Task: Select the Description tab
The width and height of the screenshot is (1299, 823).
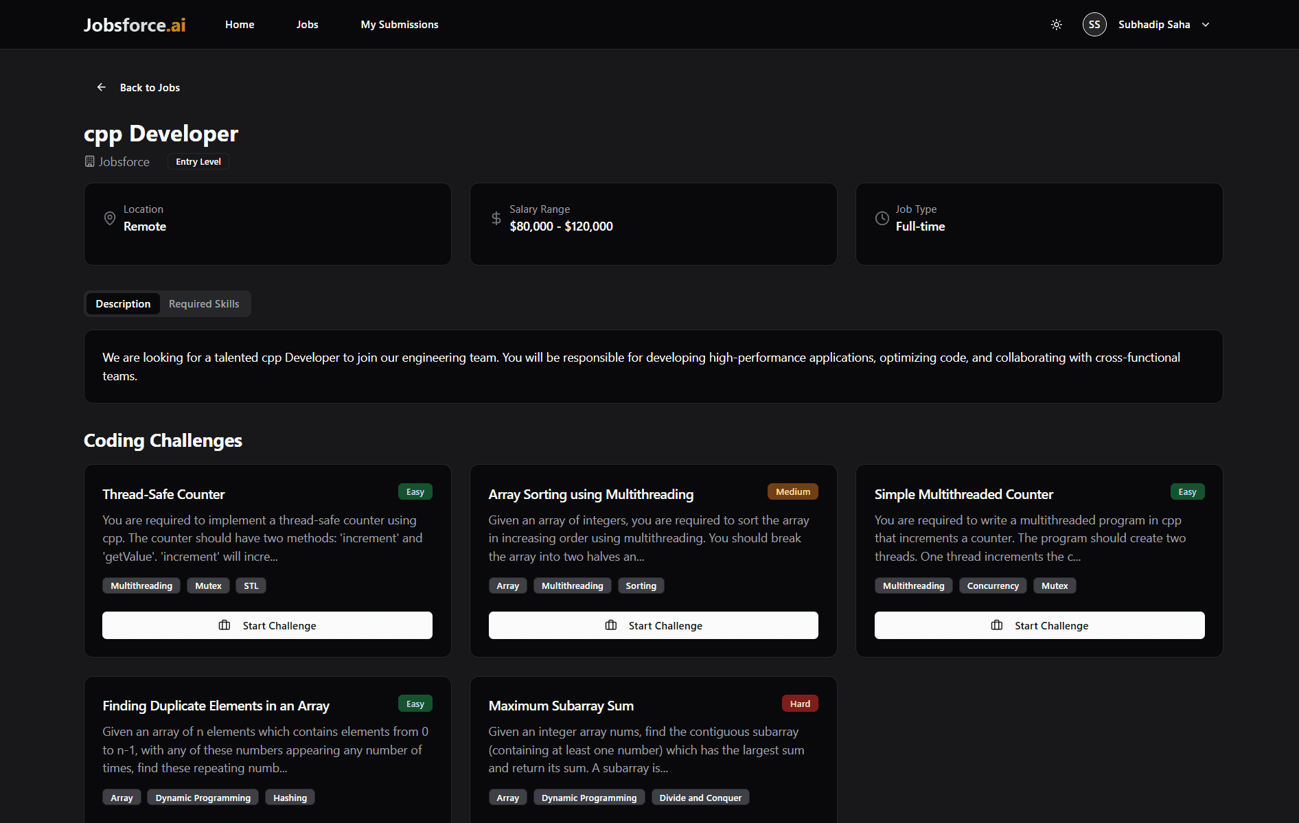Action: coord(123,304)
